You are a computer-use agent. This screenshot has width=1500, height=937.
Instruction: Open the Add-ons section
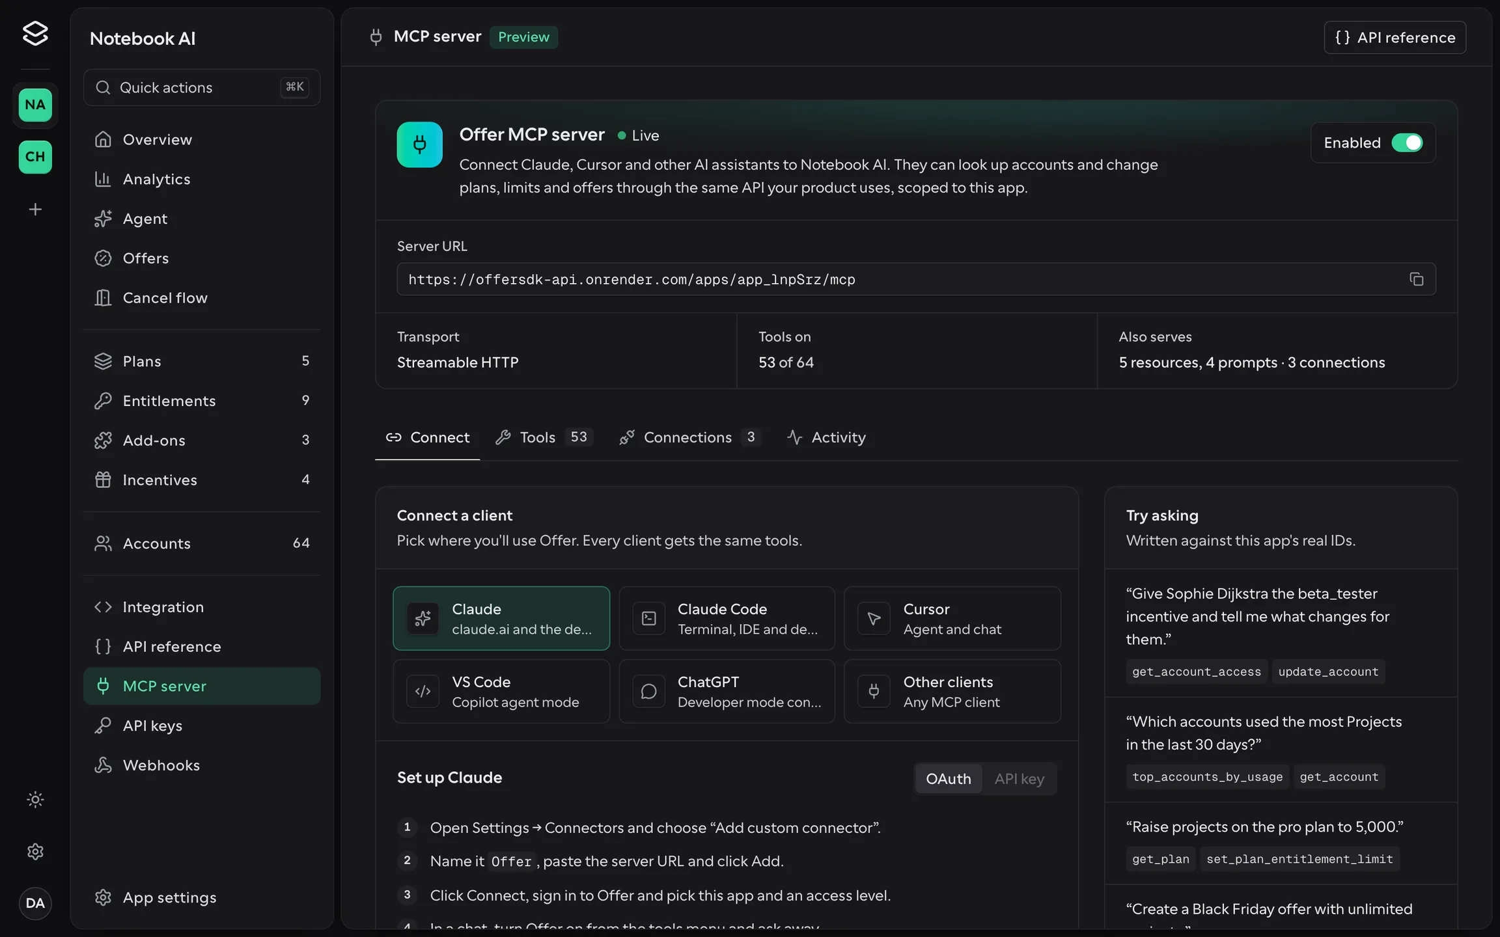[x=202, y=441]
